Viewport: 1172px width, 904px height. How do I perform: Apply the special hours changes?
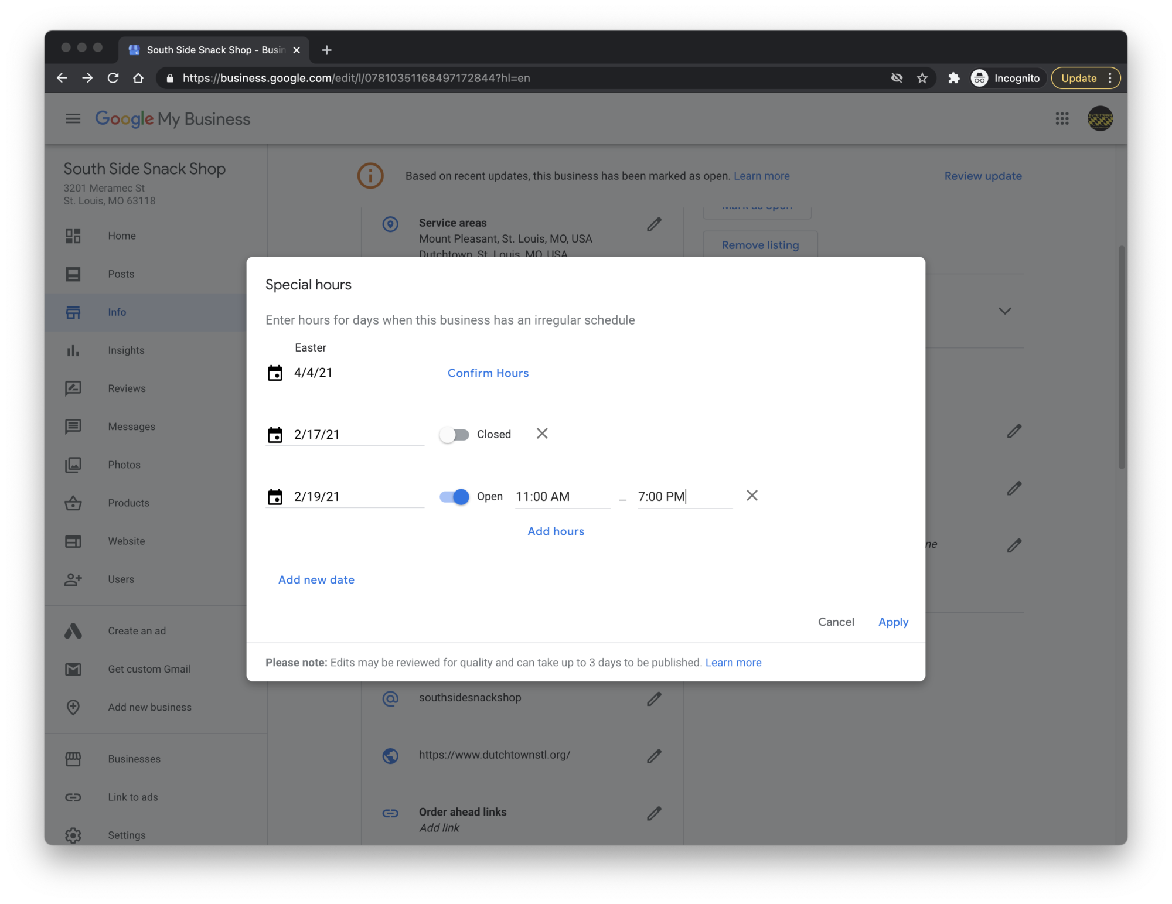[x=893, y=622]
